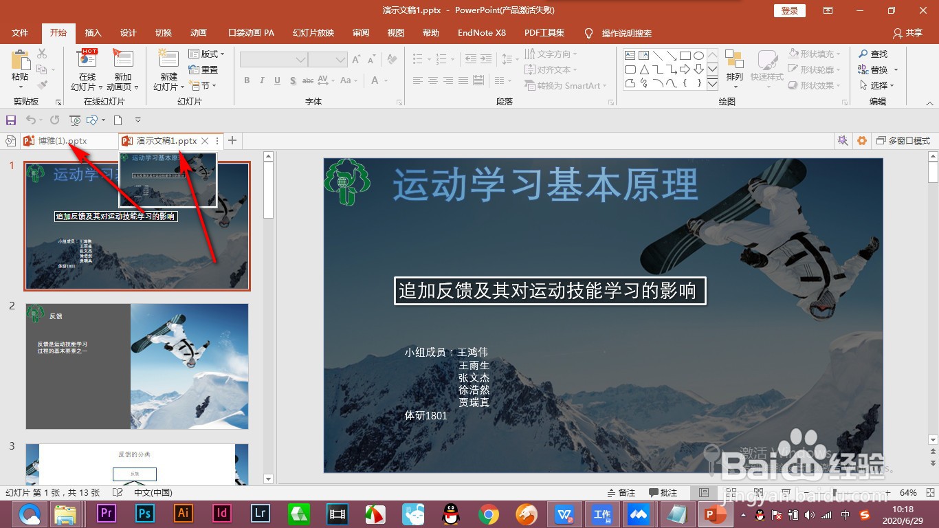Open the 排列 arrange dropdown
The width and height of the screenshot is (939, 528).
coord(734,69)
